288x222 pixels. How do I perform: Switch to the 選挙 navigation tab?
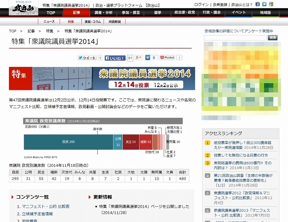pos(157,13)
